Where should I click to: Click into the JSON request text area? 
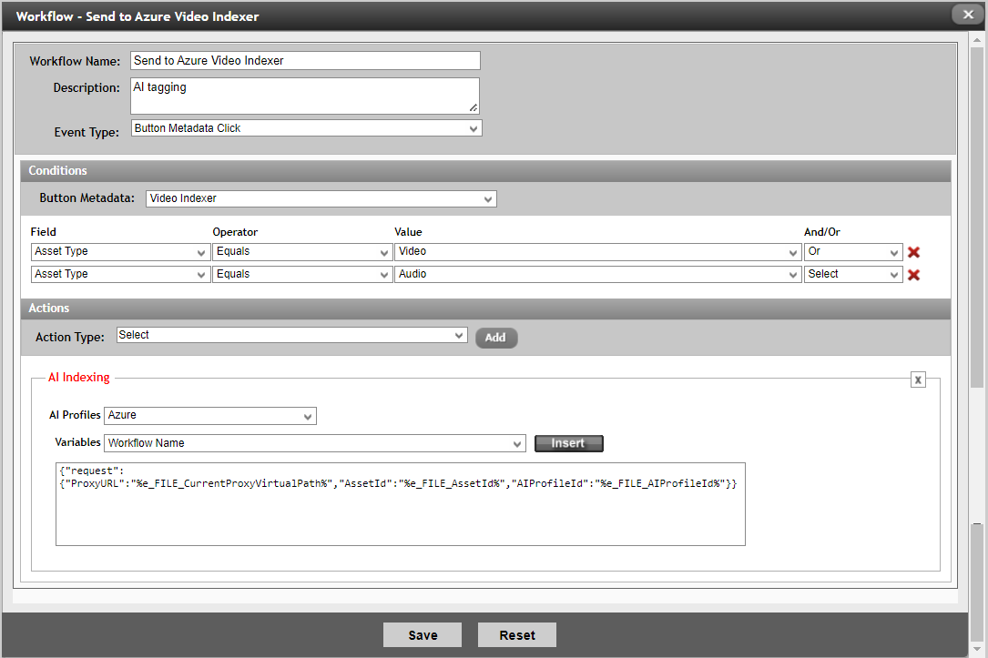coord(400,504)
